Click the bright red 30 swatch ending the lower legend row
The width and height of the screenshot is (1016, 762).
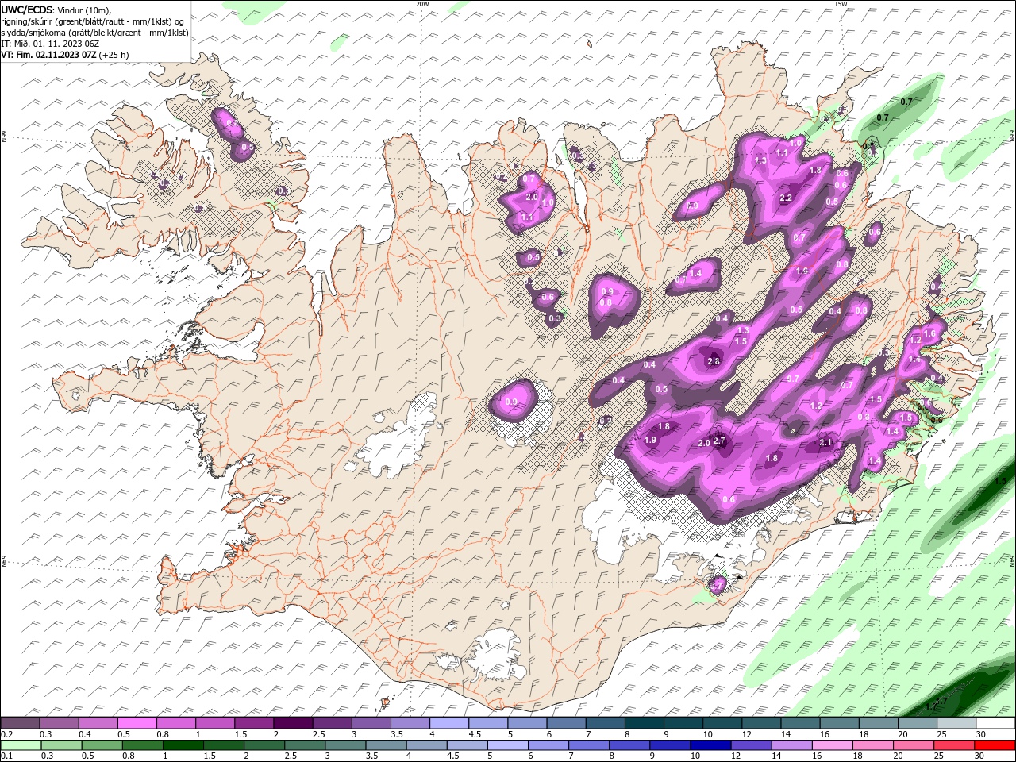tap(995, 745)
